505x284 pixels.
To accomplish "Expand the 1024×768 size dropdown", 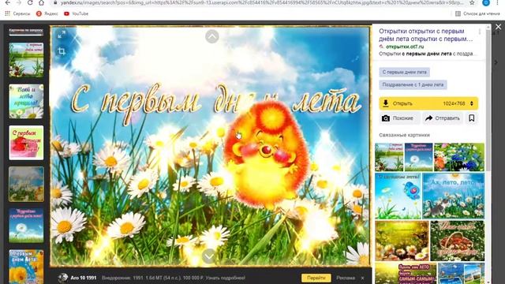I will point(458,103).
